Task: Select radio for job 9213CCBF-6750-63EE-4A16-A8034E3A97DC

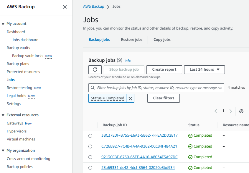Action: pos(90,157)
